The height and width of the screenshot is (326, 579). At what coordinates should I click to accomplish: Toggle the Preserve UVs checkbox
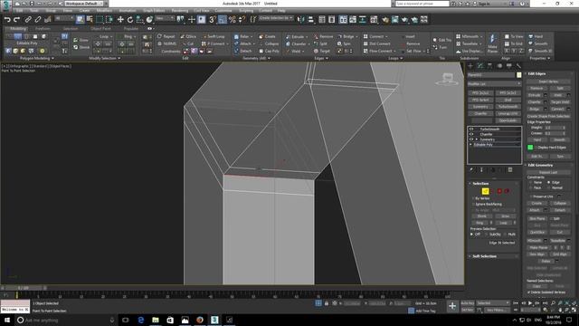coord(531,197)
